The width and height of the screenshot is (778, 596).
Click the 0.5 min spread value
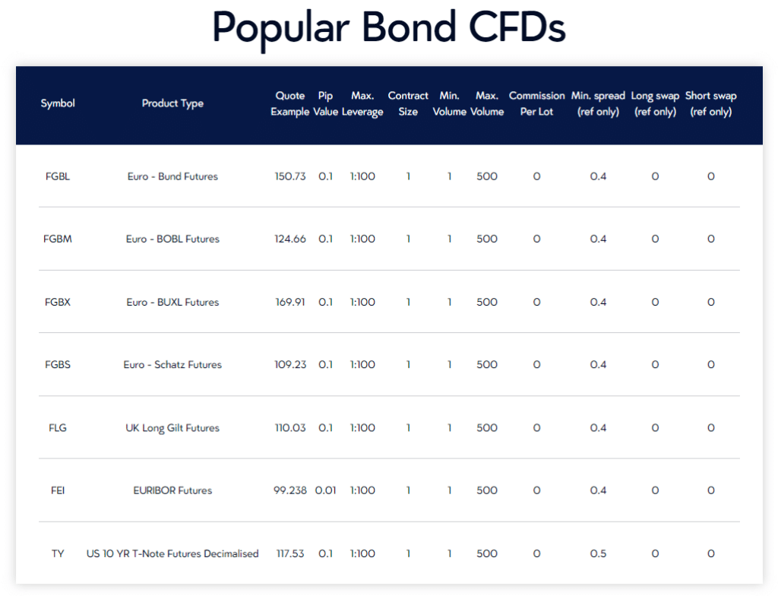[x=598, y=553]
